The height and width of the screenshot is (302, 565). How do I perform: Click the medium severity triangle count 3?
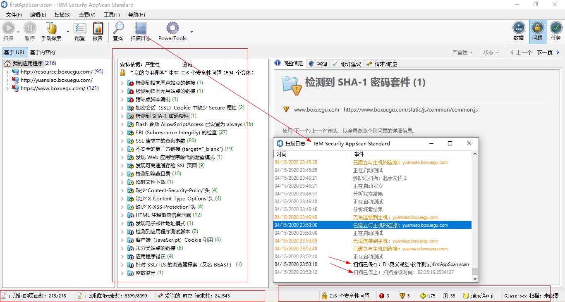click(x=402, y=296)
